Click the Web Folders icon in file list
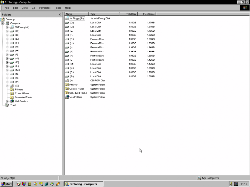 click(67, 97)
